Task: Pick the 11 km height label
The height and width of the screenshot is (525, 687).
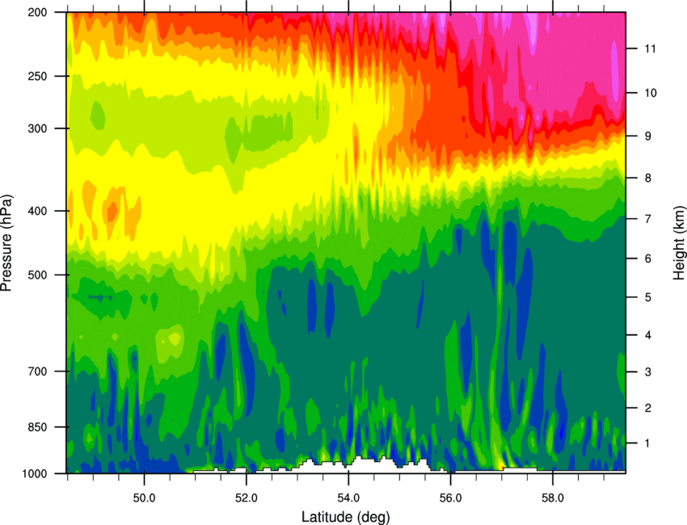Action: (650, 48)
